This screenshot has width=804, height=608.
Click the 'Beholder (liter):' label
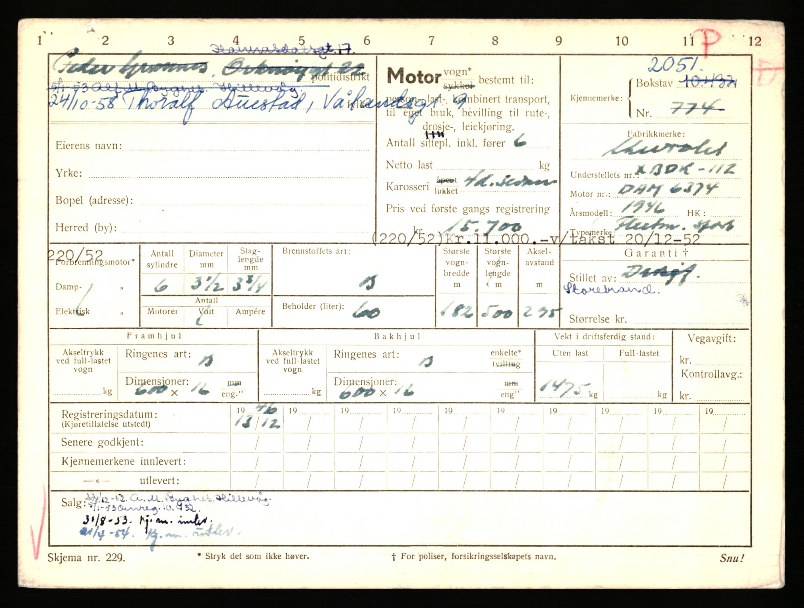click(313, 306)
